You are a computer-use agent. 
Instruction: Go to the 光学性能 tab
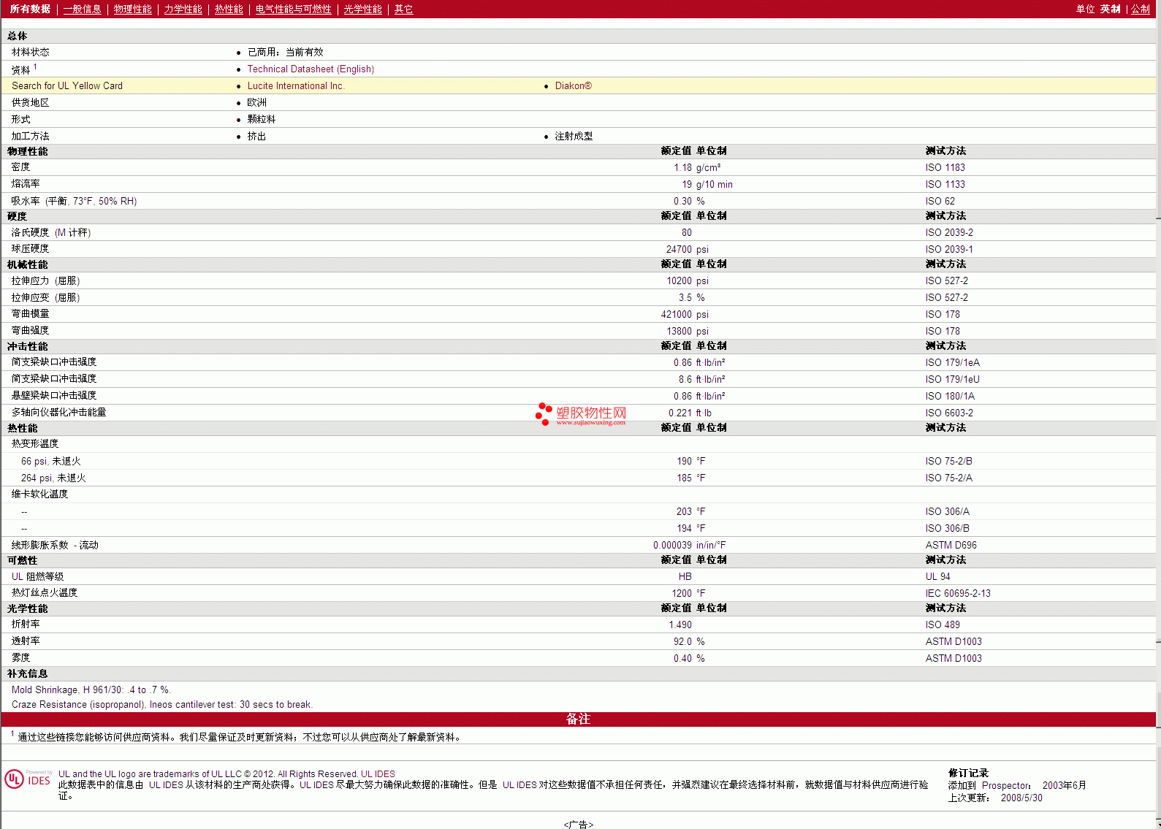362,9
